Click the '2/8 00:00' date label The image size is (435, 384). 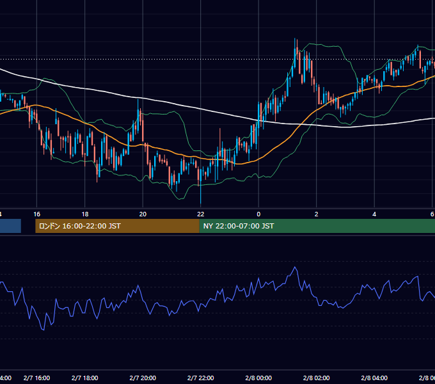pos(258,378)
